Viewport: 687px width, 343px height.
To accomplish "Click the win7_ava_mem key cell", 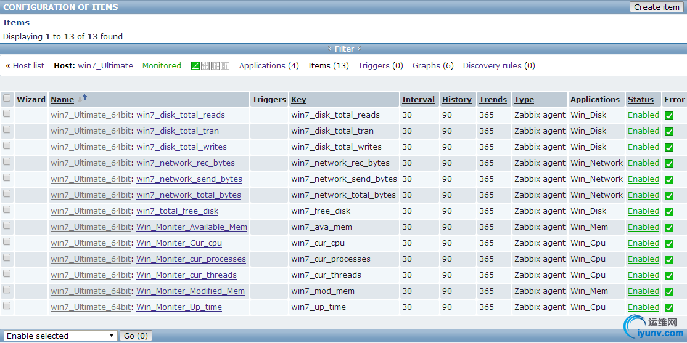I will (321, 227).
